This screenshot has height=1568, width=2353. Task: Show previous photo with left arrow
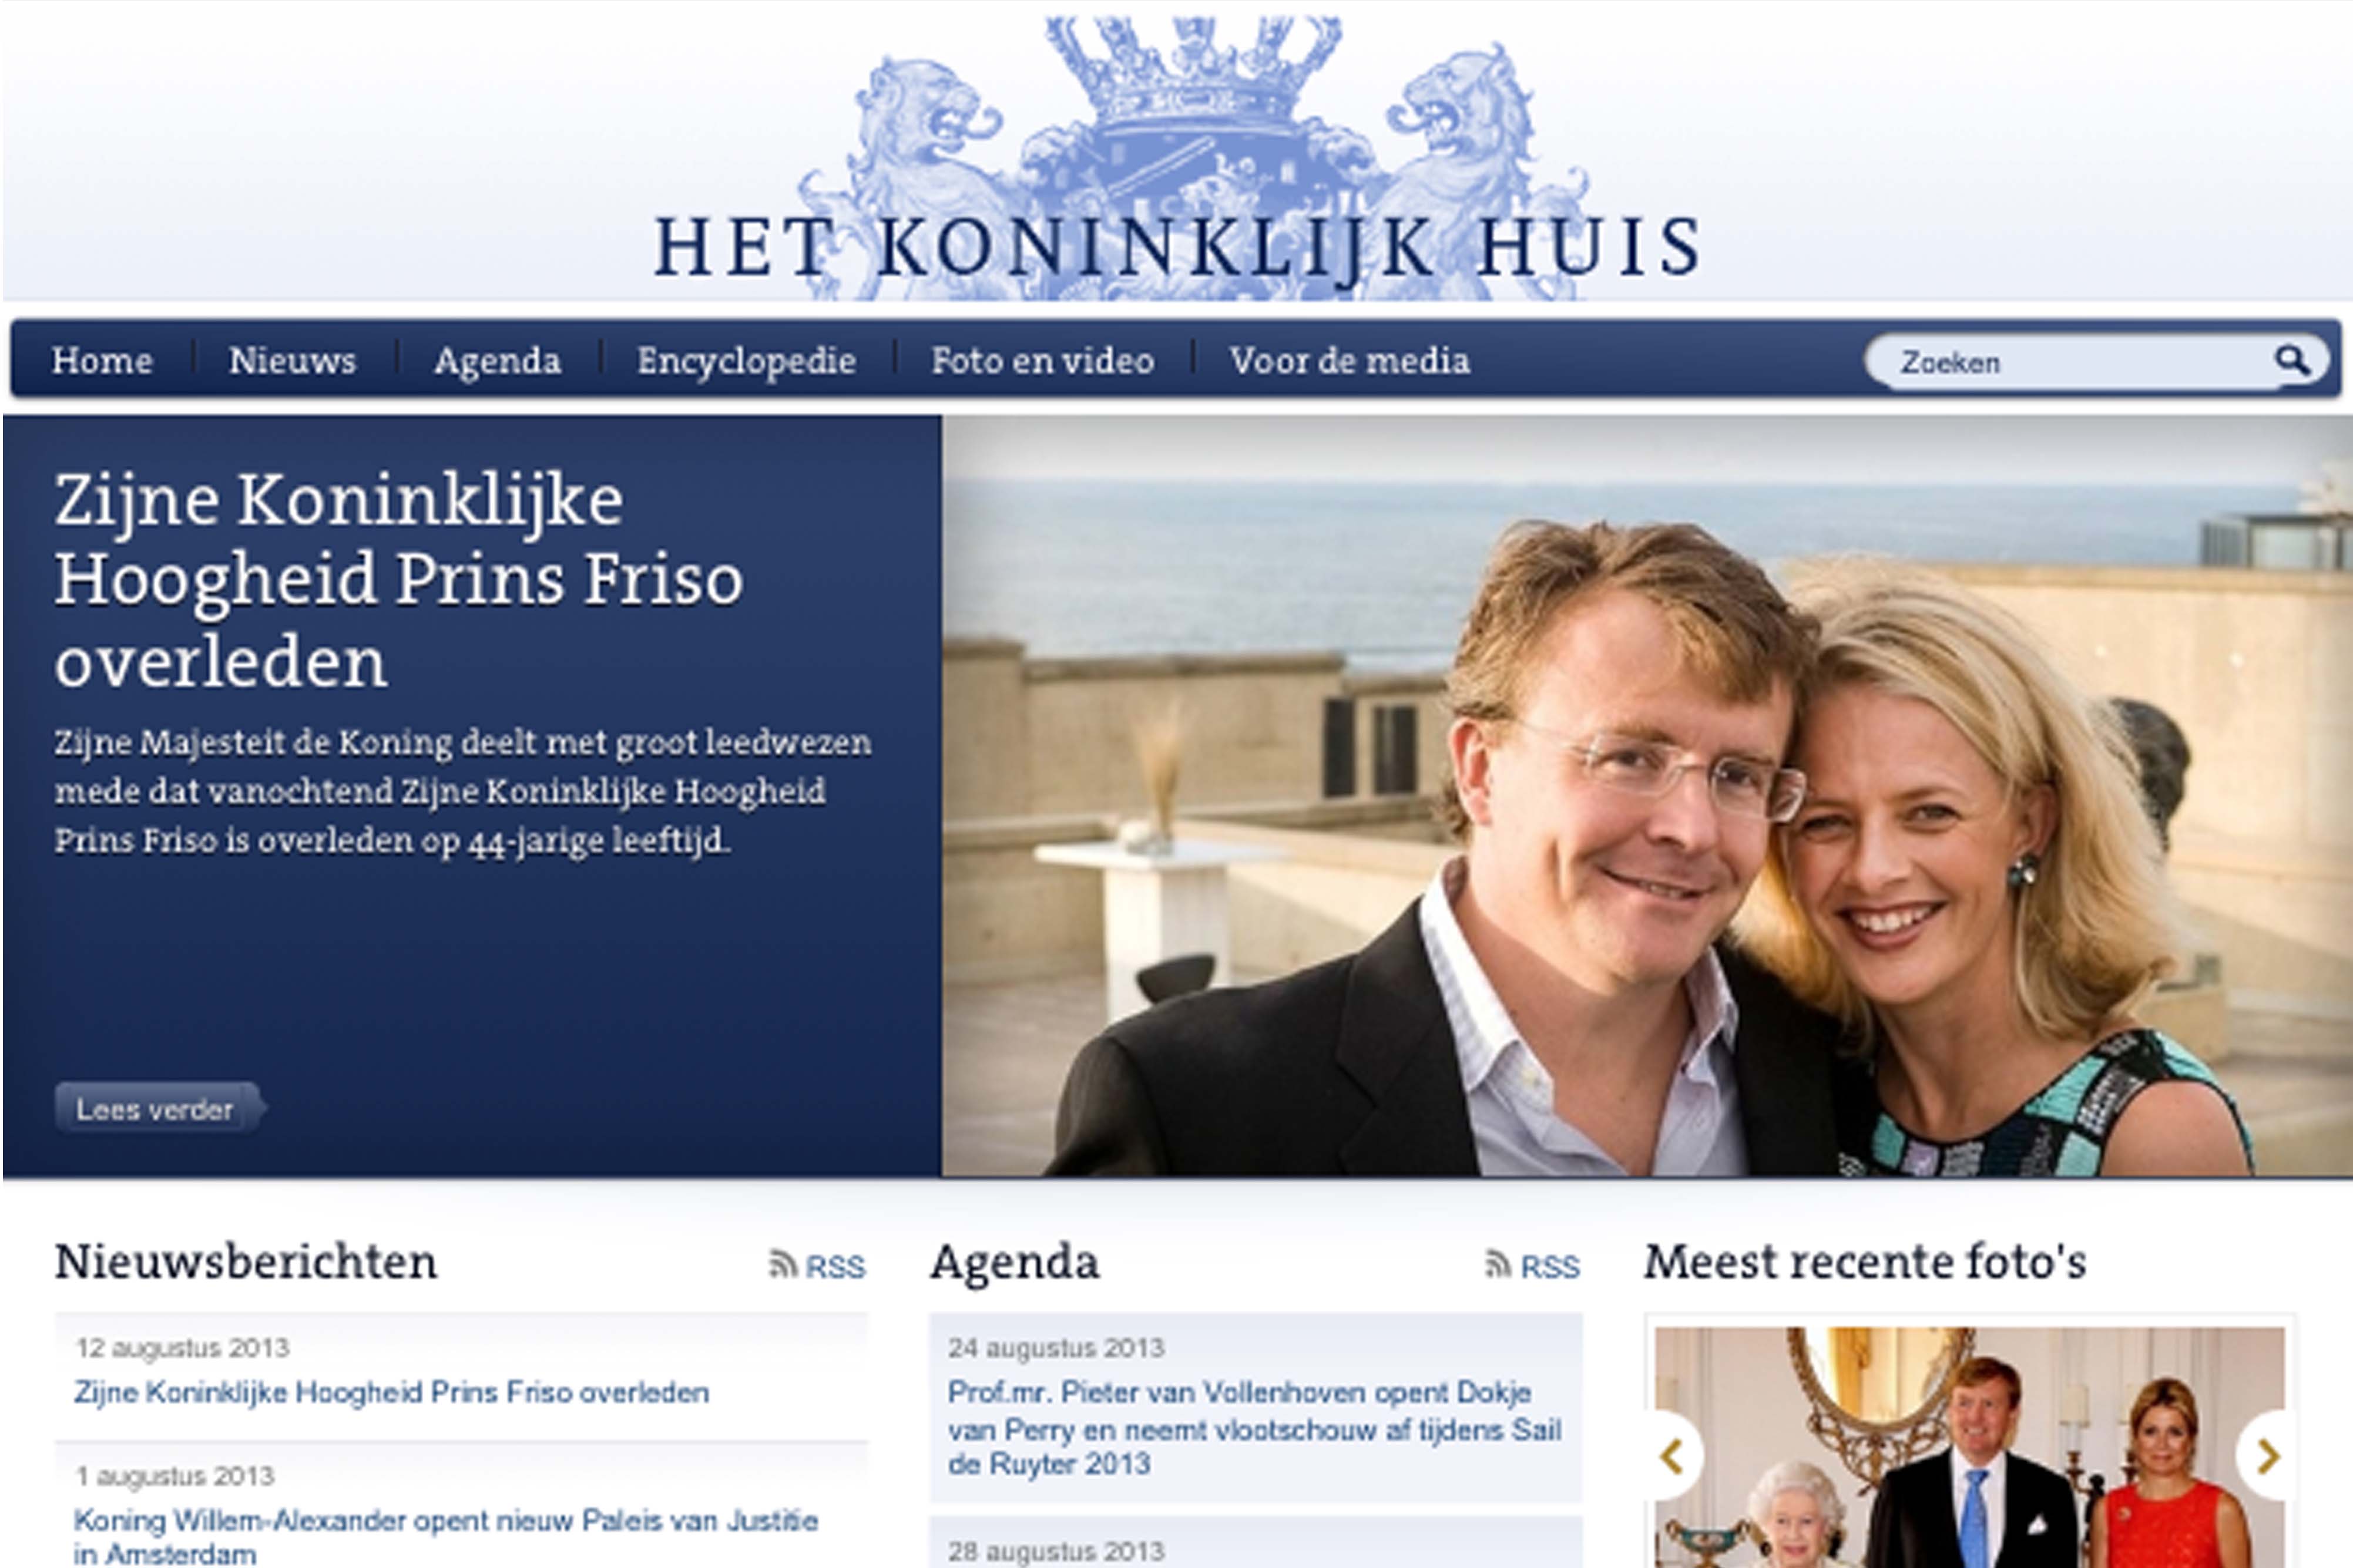coord(1674,1456)
